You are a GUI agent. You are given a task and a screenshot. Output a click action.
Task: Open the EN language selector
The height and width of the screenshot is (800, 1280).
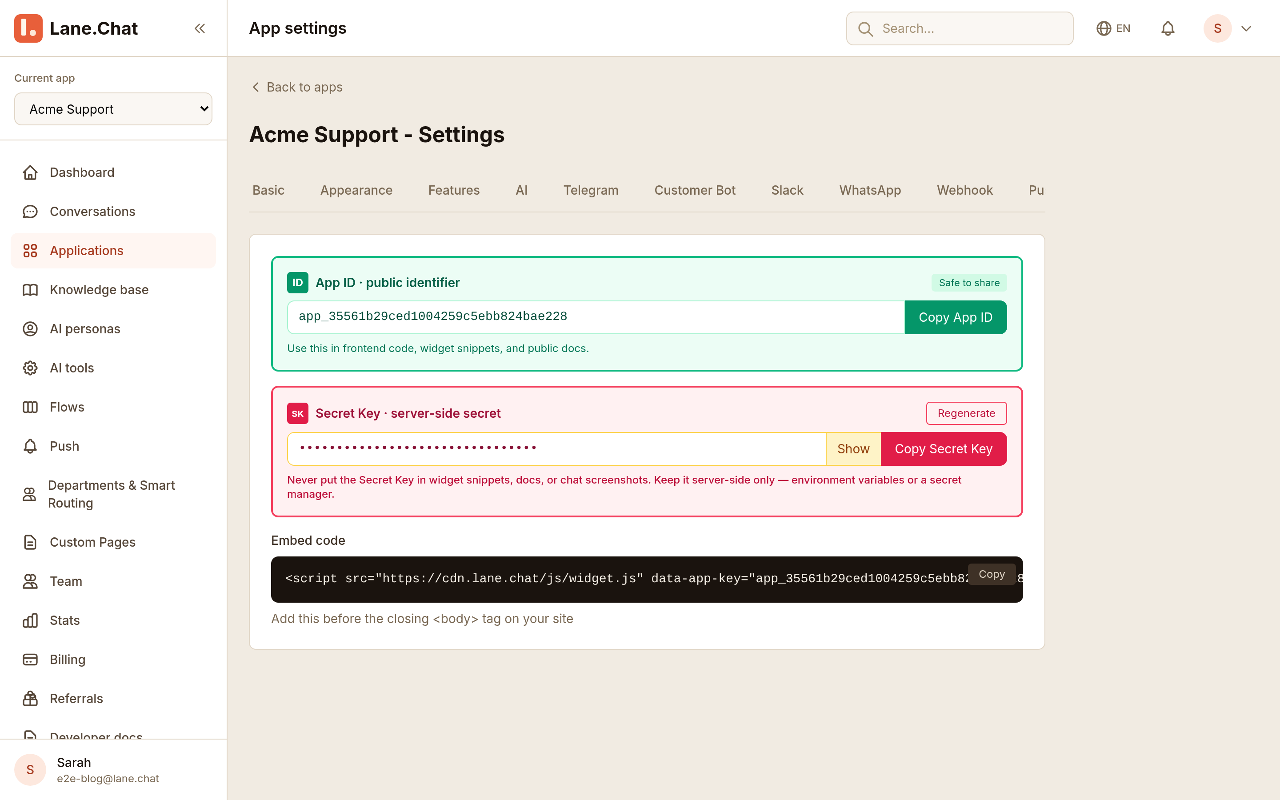click(1113, 28)
